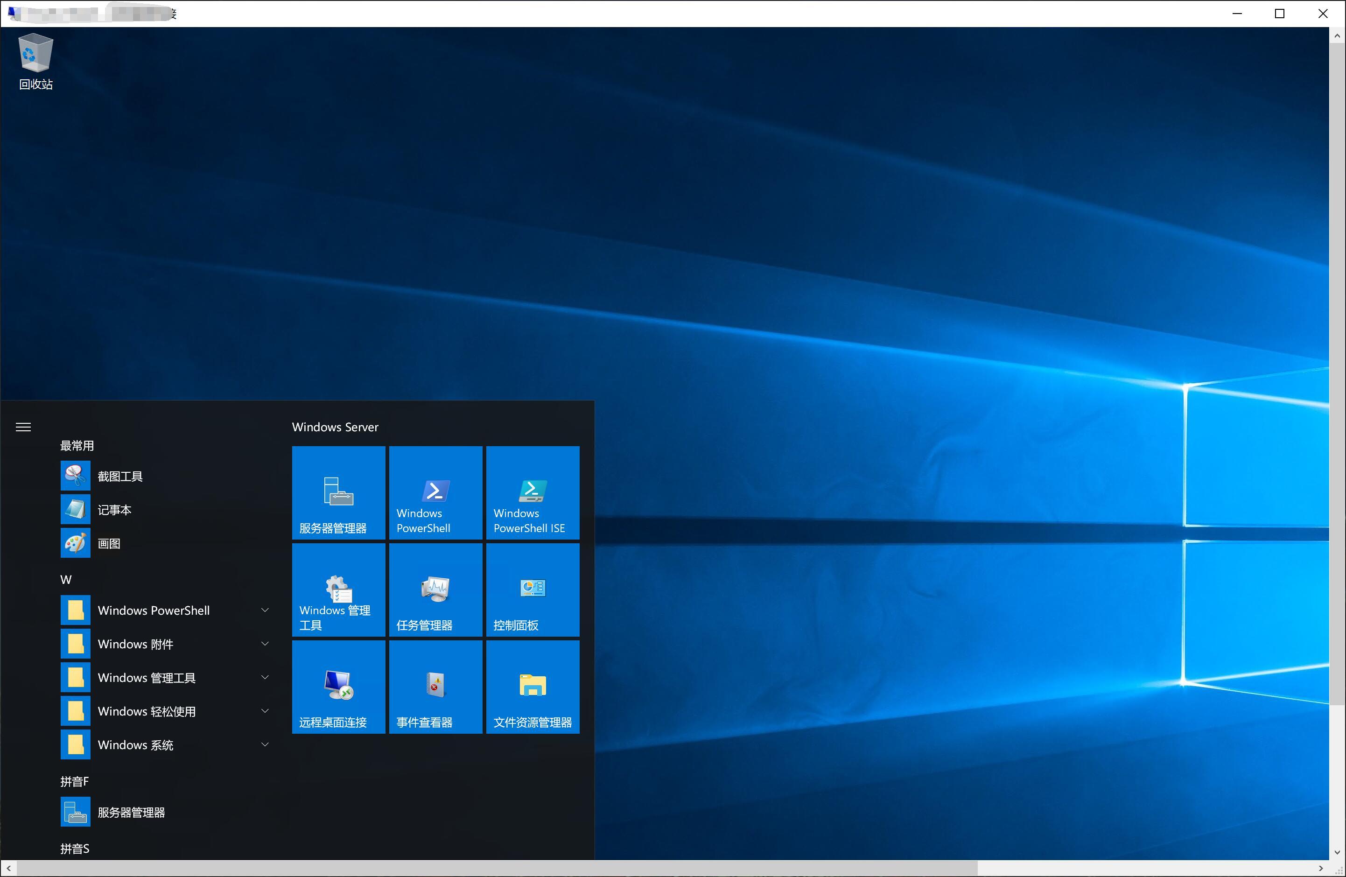Viewport: 1346px width, 877px height.
Task: Open the Windows PowerShell ISE tile
Action: click(533, 492)
